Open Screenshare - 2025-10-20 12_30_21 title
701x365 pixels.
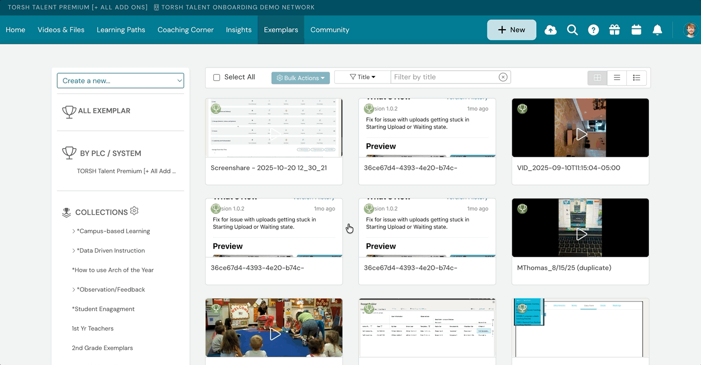click(x=269, y=168)
